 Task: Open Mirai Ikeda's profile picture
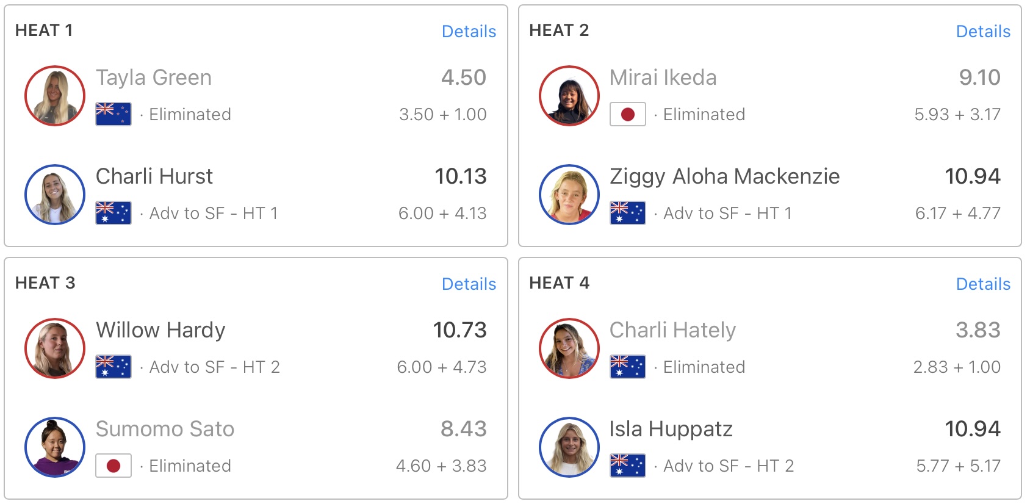pyautogui.click(x=569, y=96)
